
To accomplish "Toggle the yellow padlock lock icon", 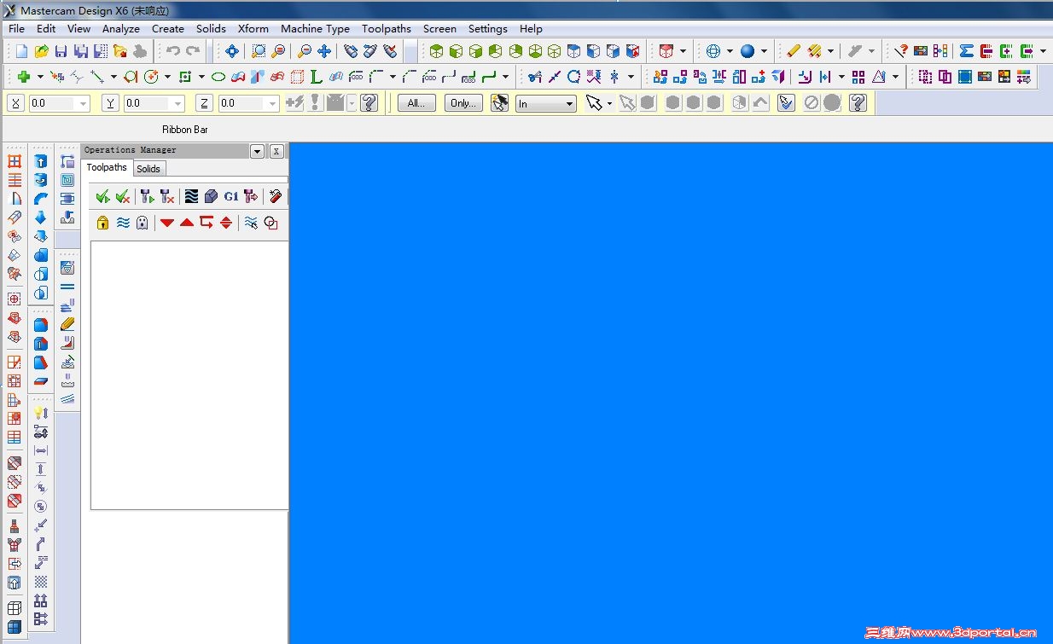I will [x=102, y=223].
